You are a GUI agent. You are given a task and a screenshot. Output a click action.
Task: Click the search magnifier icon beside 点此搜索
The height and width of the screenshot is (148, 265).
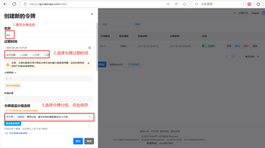[x=197, y=4]
